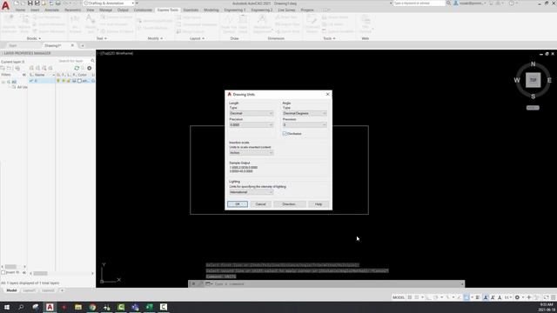Open the status bar customization menu icon
Screen dimensions: 557x313
[554, 297]
